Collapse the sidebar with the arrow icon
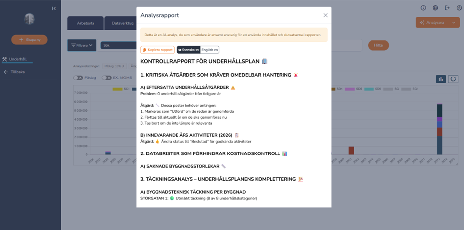464x230 pixels. click(x=54, y=8)
